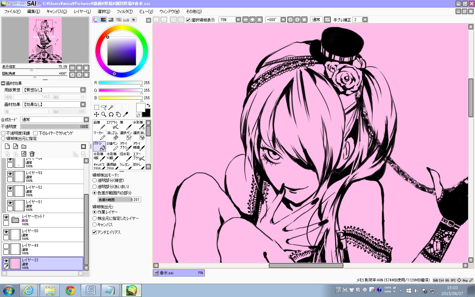
Task: Clear the layer with the eraser icon
Action: coord(24,154)
